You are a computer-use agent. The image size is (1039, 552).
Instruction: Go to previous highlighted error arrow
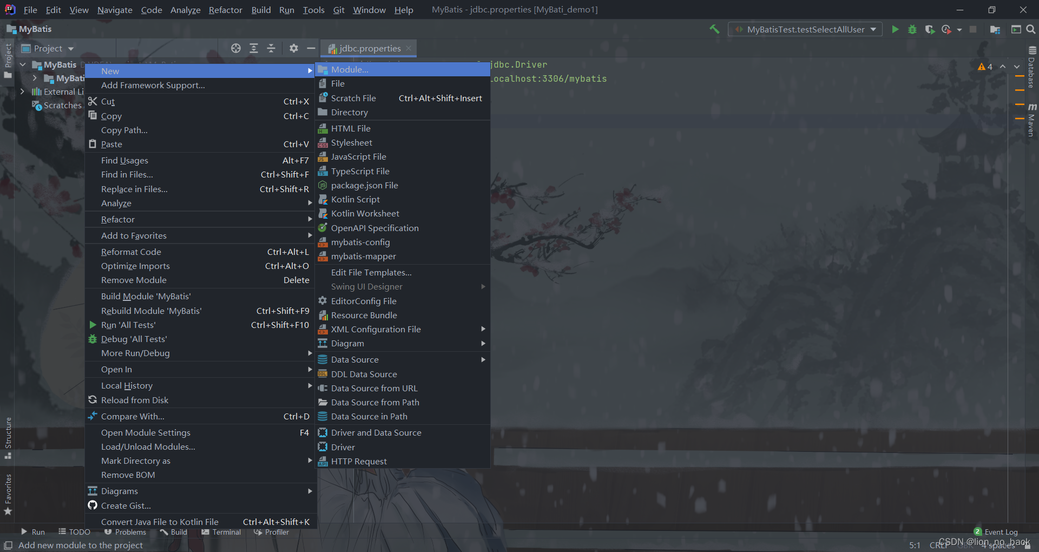pos(1003,67)
